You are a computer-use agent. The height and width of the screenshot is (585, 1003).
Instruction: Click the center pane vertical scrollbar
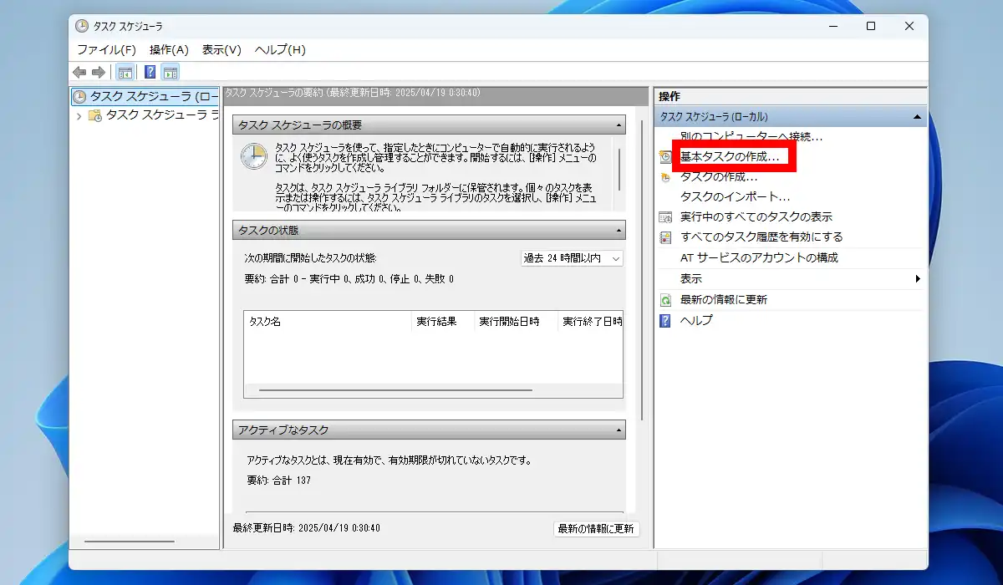643,269
